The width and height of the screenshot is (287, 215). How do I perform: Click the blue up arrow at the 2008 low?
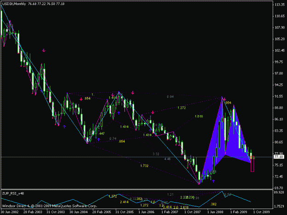[214, 181]
